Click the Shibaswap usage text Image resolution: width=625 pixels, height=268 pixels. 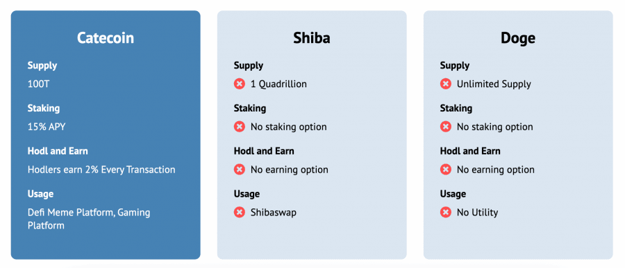tap(274, 213)
